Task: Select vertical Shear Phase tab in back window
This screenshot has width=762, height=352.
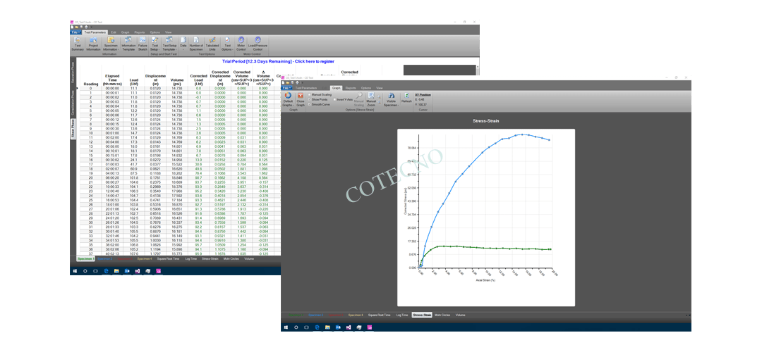Action: [x=73, y=129]
